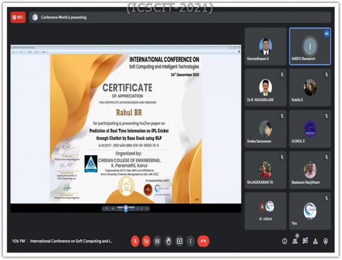This screenshot has height=260, width=342.
Task: Select the IARDO Research participant tile
Action: (x=310, y=47)
